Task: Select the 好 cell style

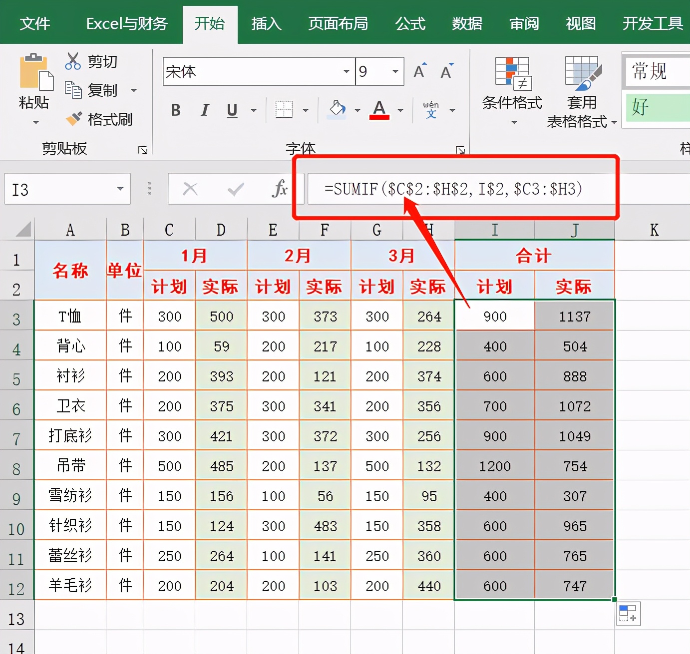Action: 657,108
